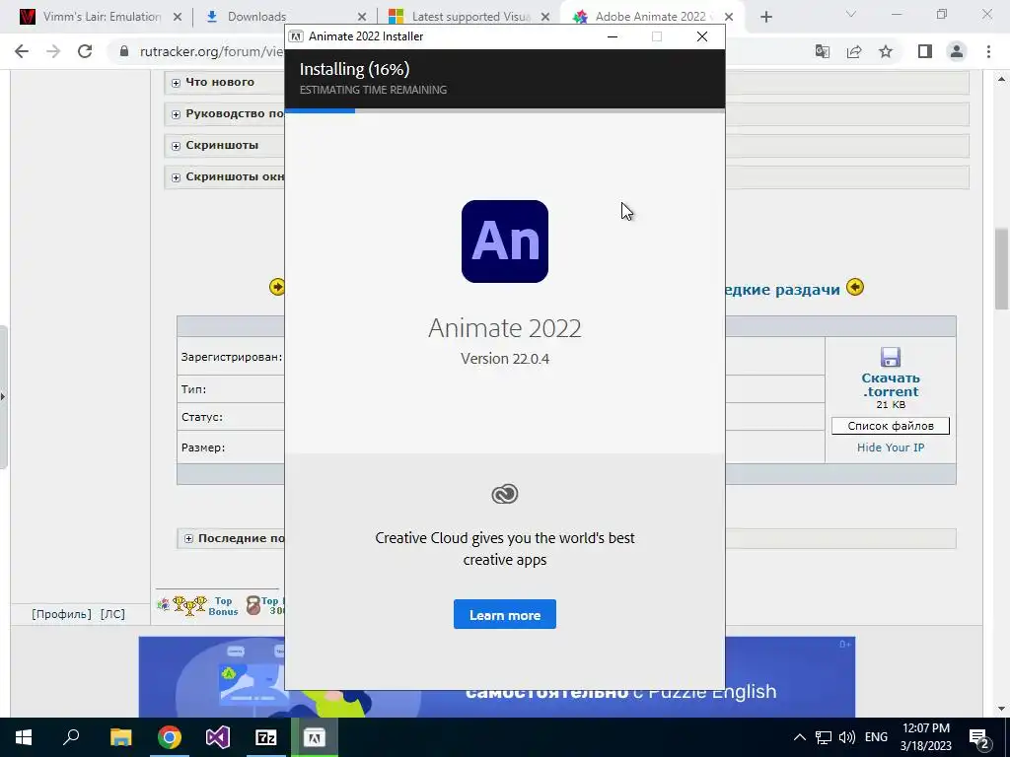
Task: Click the [Профиль] link
Action: (x=61, y=614)
